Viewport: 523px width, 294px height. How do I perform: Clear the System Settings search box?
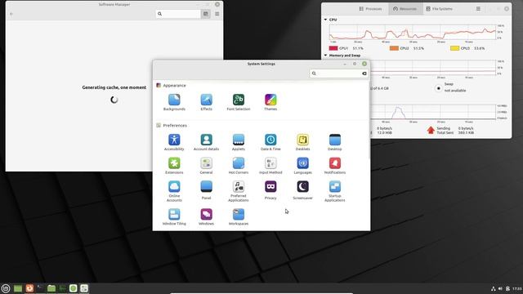(364, 73)
